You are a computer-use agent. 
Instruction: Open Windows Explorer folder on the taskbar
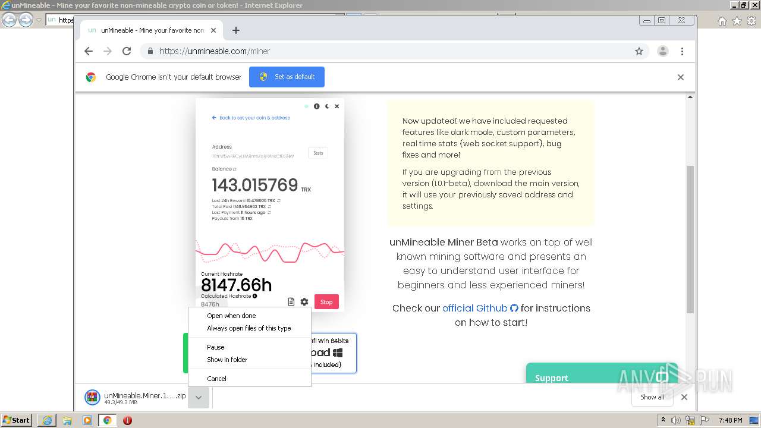[x=67, y=420]
